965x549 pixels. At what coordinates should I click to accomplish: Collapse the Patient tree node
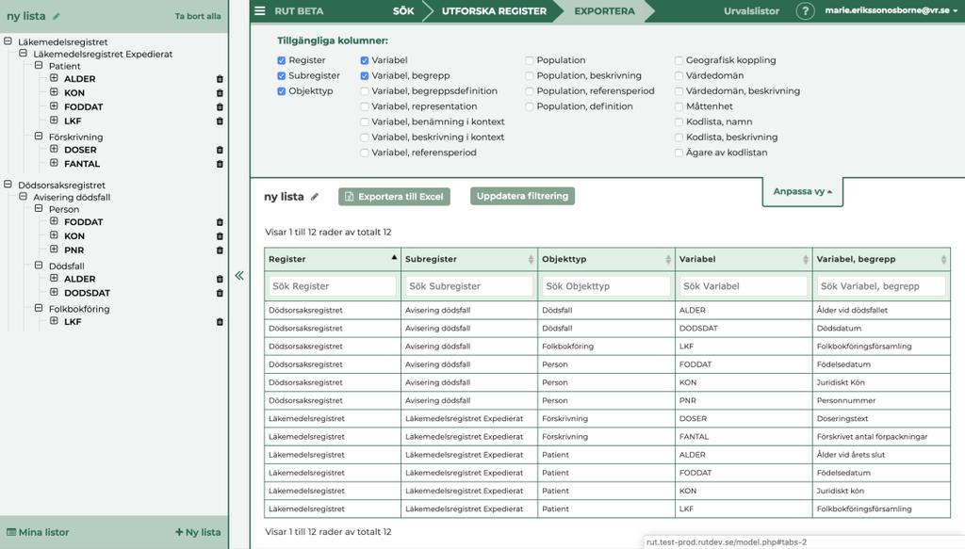coord(39,65)
